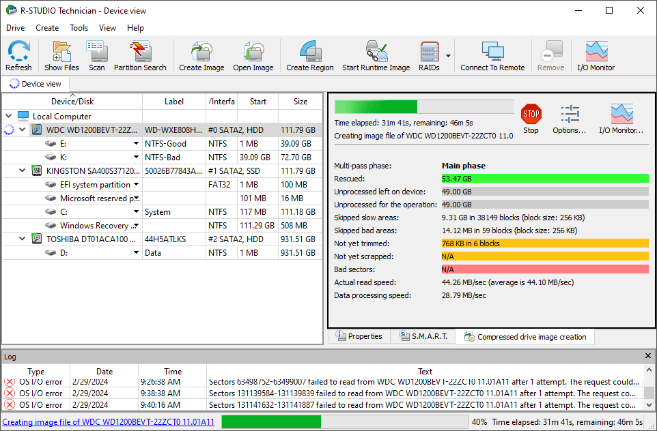The image size is (657, 431).
Task: Click the K: partition icon
Action: [x=51, y=158]
